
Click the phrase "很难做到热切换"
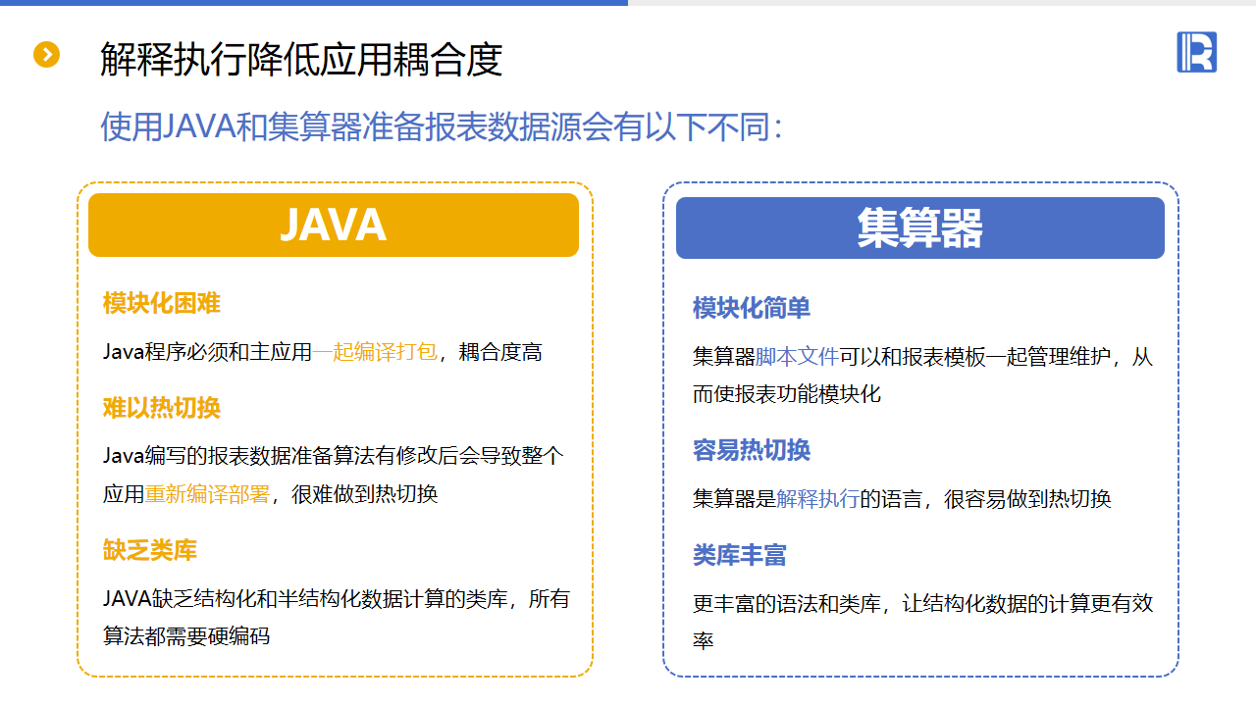(364, 494)
